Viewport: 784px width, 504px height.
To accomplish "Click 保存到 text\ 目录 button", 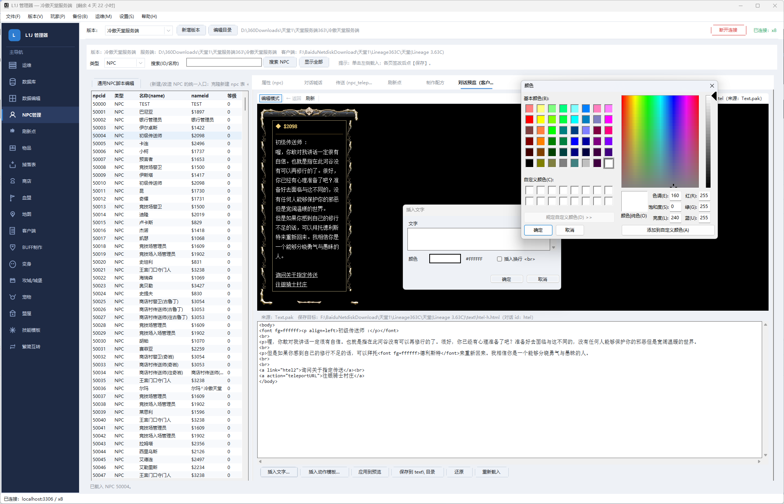I will [x=417, y=472].
